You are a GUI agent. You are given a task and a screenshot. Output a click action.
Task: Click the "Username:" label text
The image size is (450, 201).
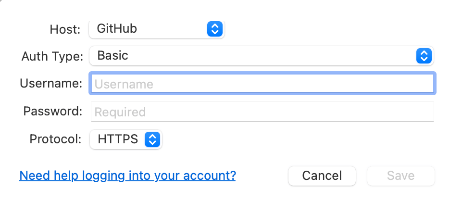pyautogui.click(x=51, y=84)
